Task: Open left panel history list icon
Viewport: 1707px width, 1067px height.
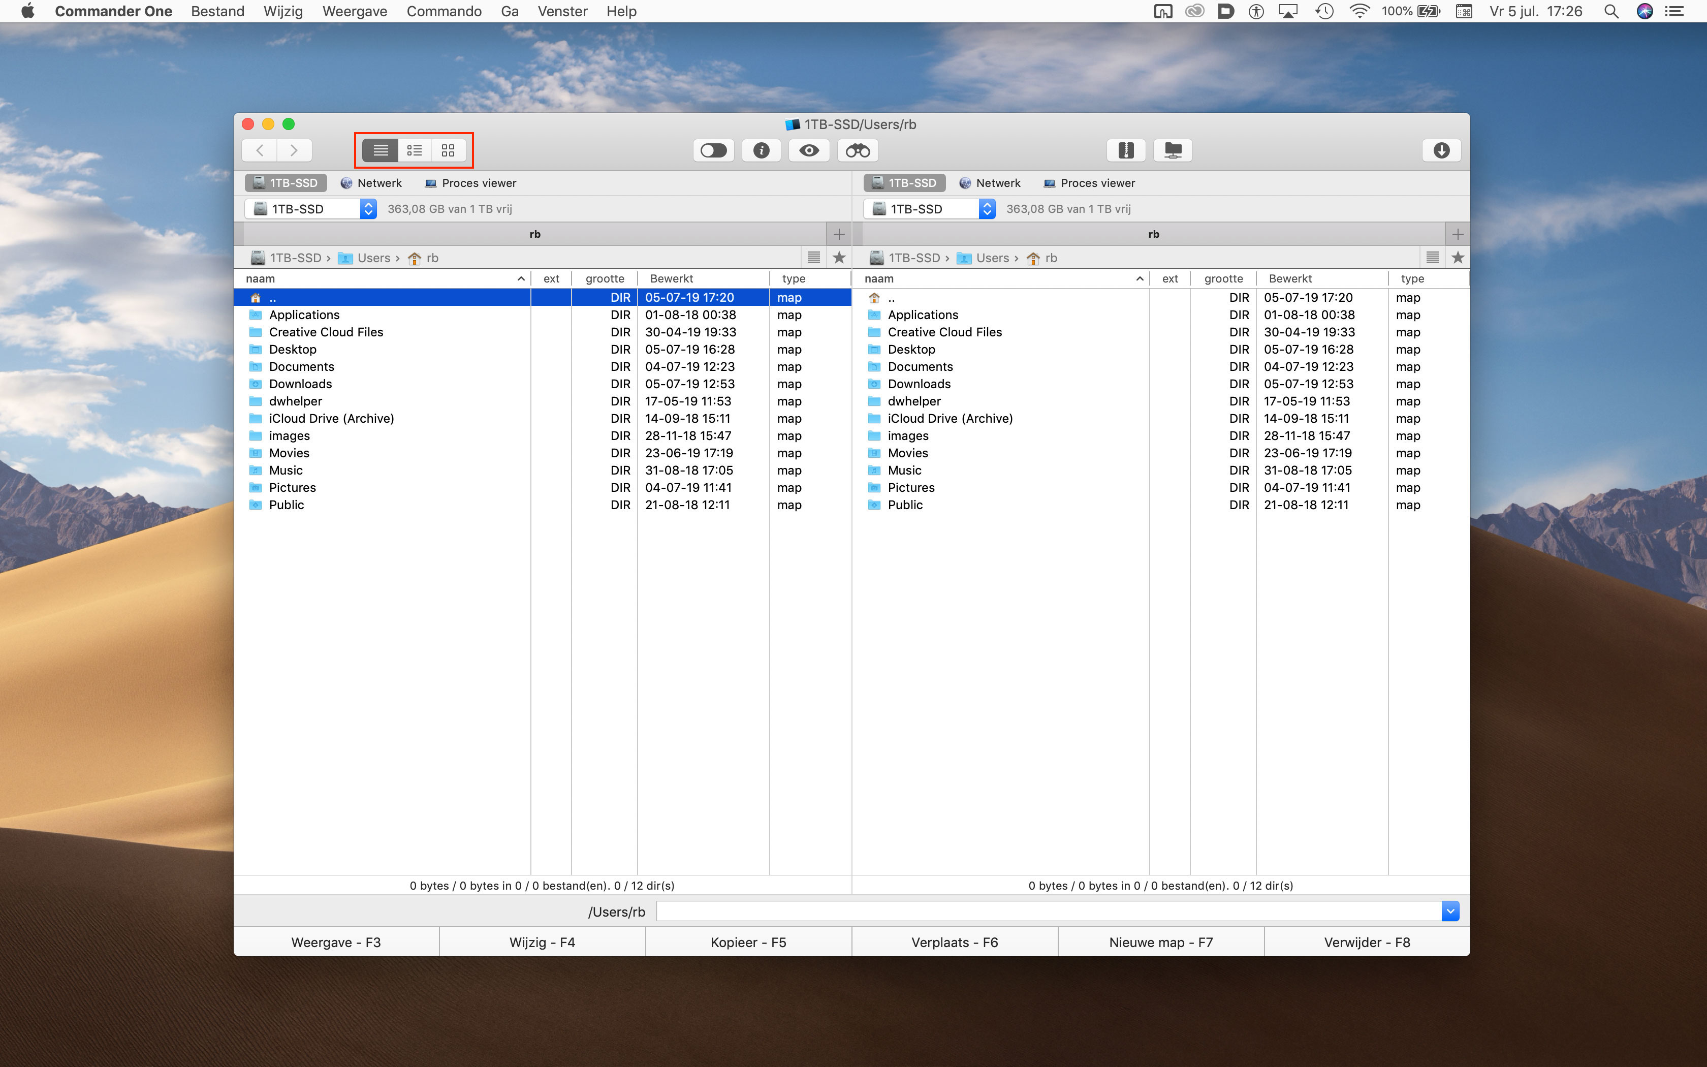Action: click(x=813, y=258)
